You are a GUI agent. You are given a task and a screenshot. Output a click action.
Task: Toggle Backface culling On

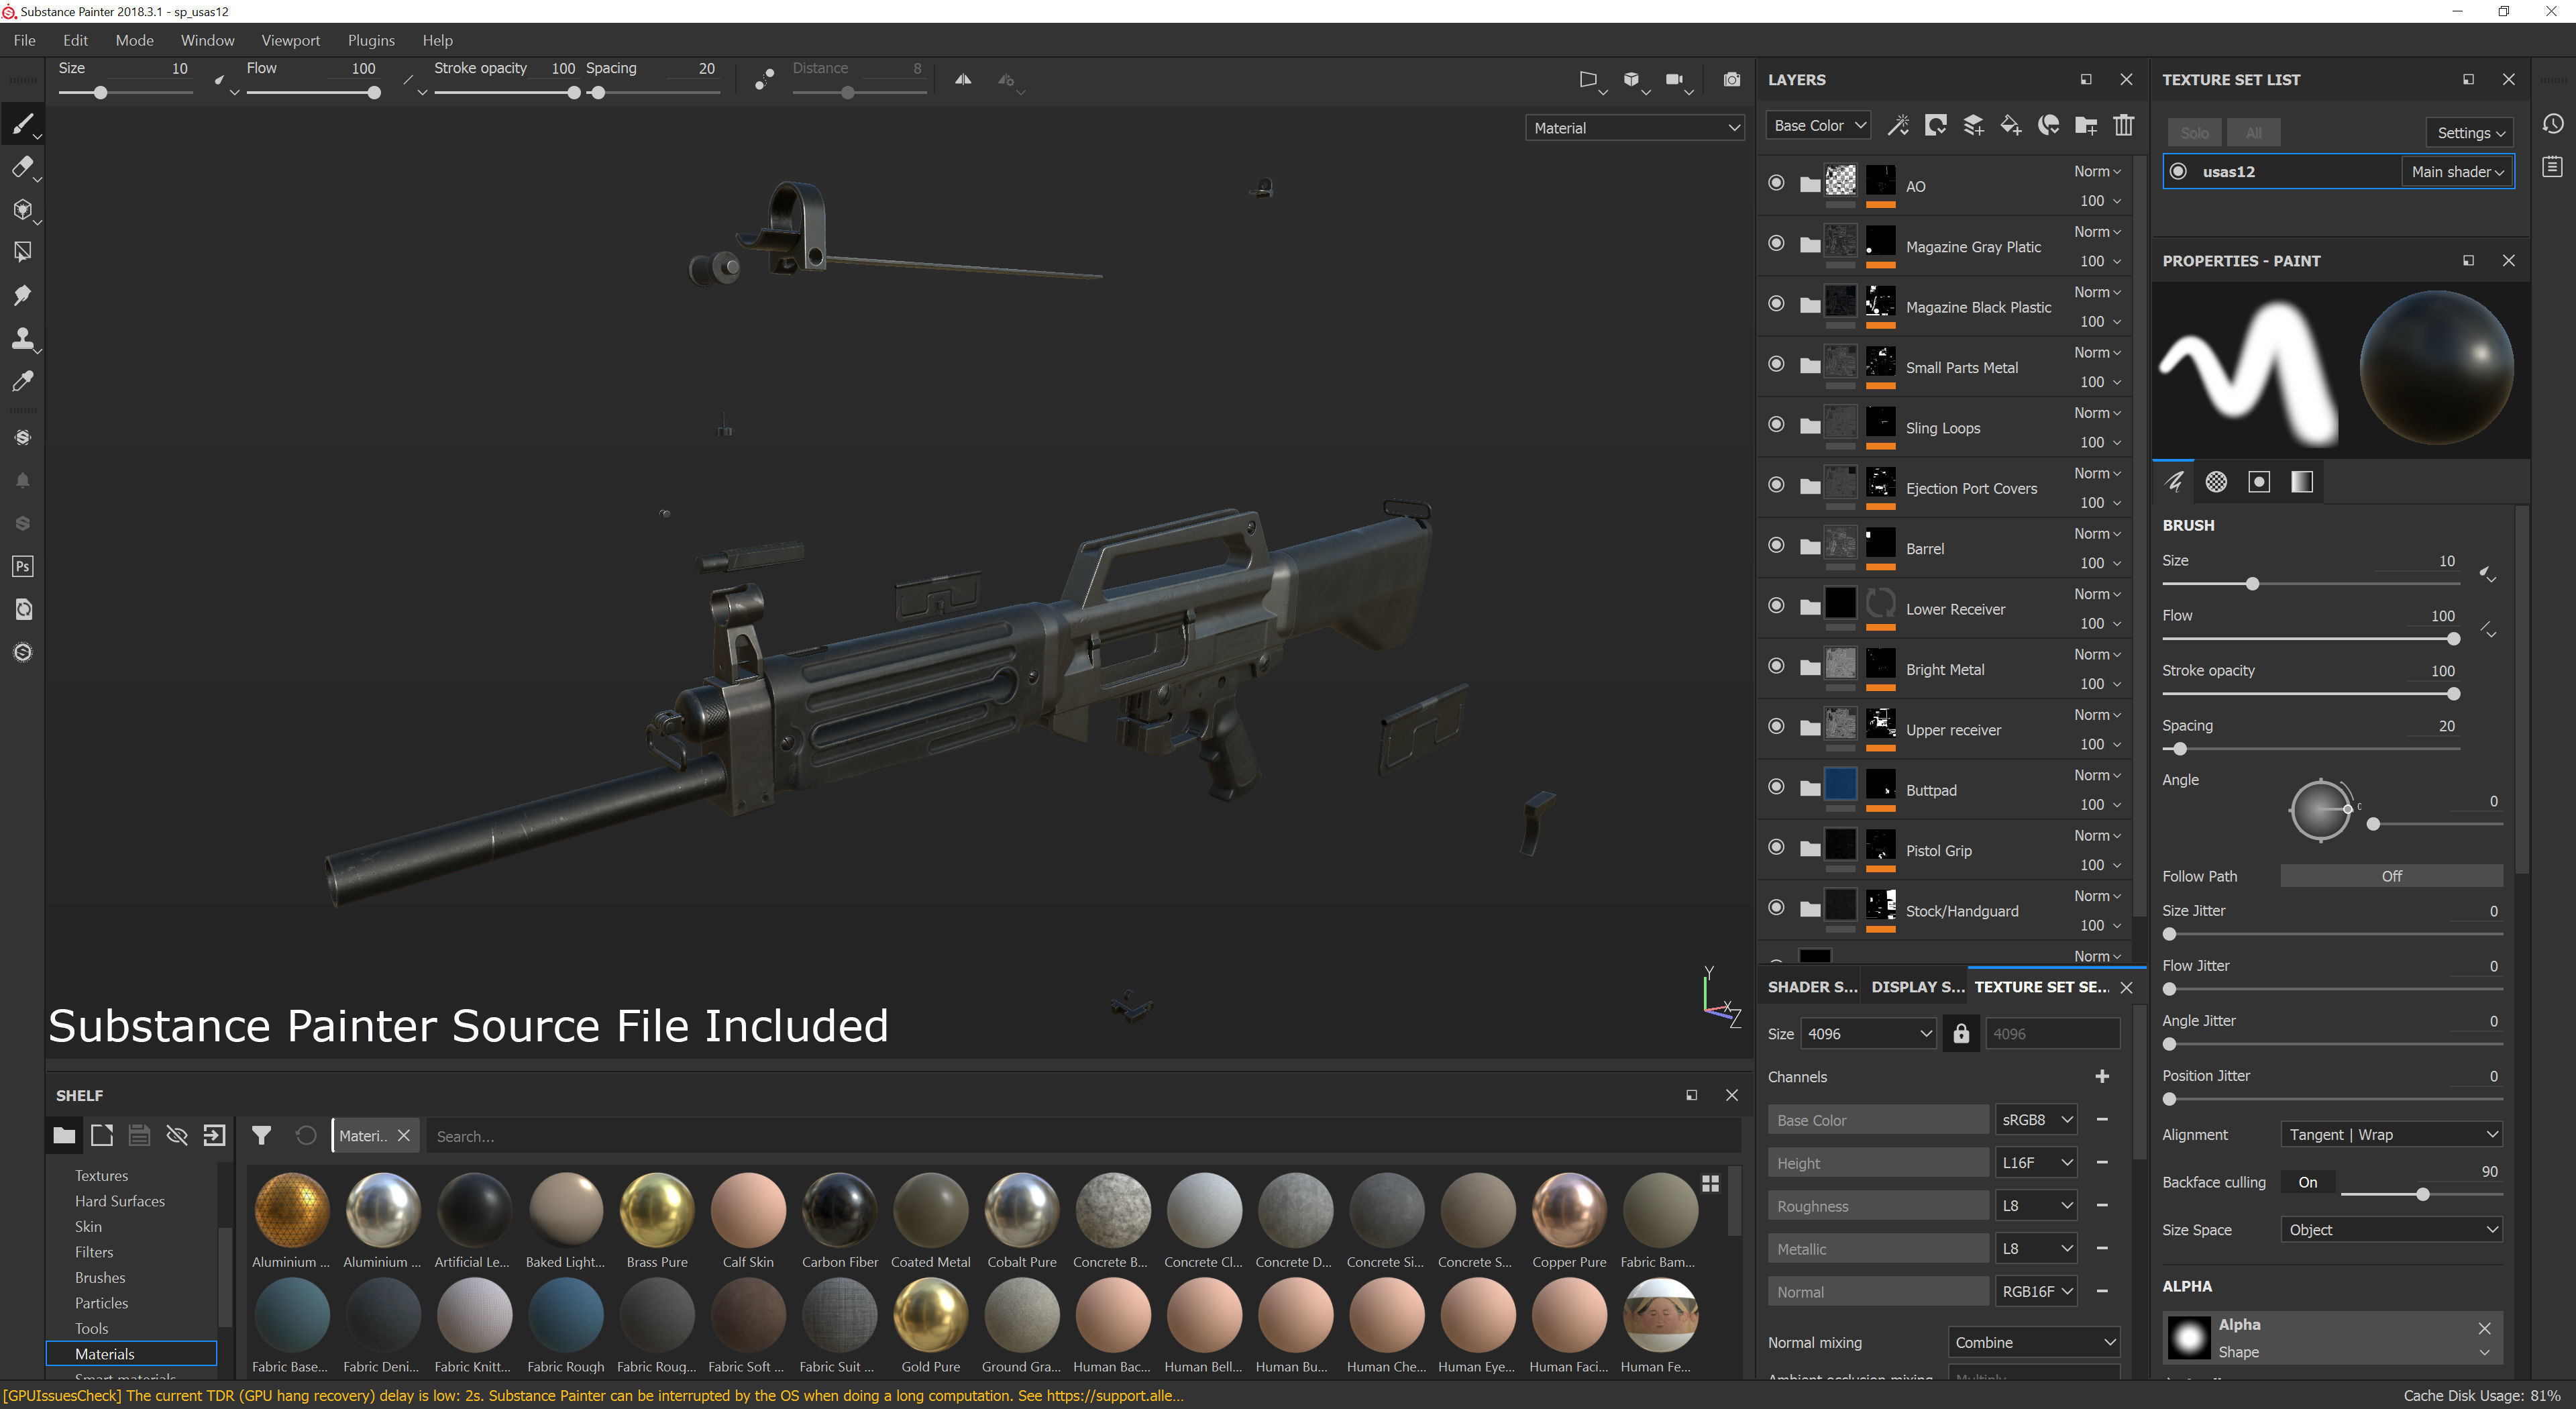pyautogui.click(x=2308, y=1182)
